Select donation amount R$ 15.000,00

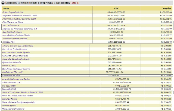coord(166,16)
